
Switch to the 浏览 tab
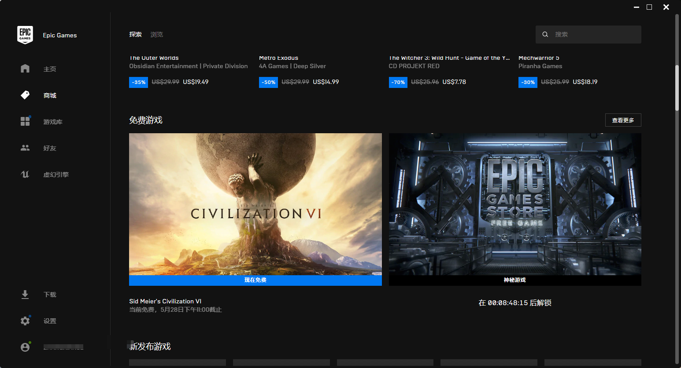(x=156, y=34)
